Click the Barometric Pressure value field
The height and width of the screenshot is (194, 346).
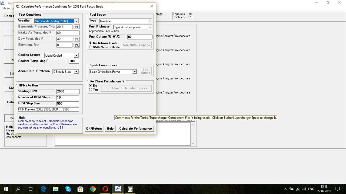(64, 27)
